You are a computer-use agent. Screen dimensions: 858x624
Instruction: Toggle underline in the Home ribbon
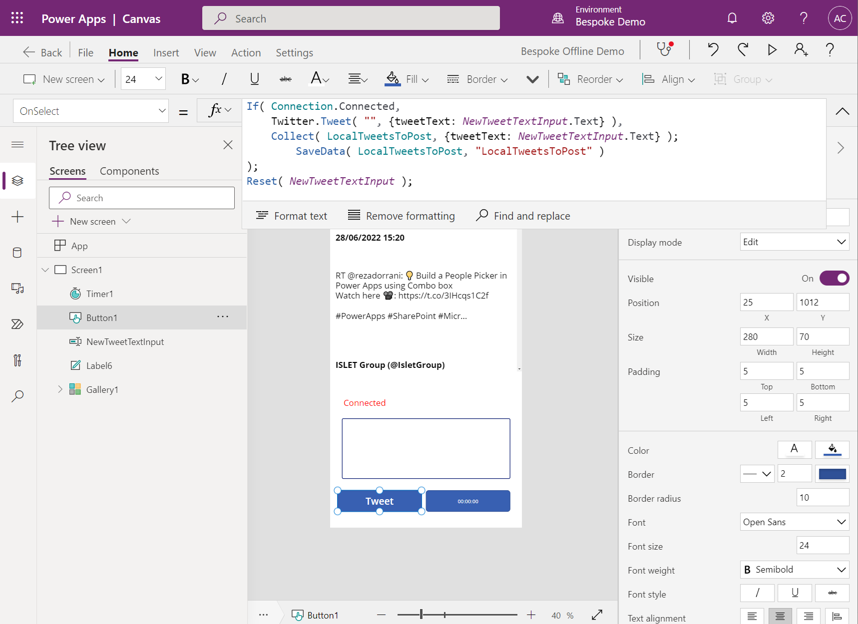pos(255,79)
